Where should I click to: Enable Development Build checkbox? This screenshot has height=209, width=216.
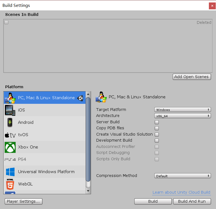pyautogui.click(x=157, y=141)
